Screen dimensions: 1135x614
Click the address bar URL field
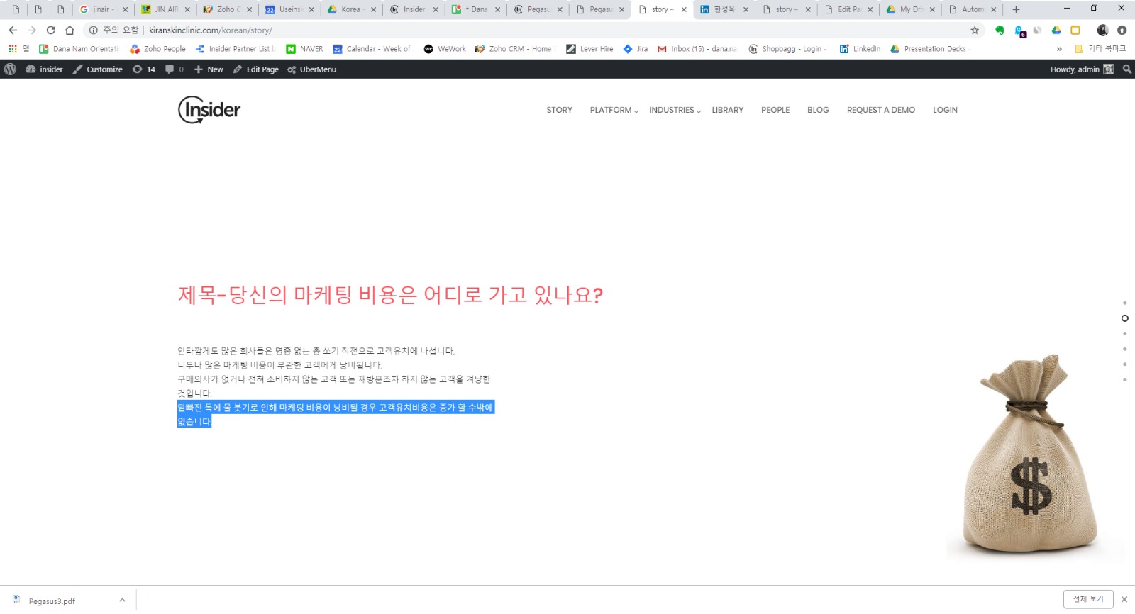tap(497, 30)
